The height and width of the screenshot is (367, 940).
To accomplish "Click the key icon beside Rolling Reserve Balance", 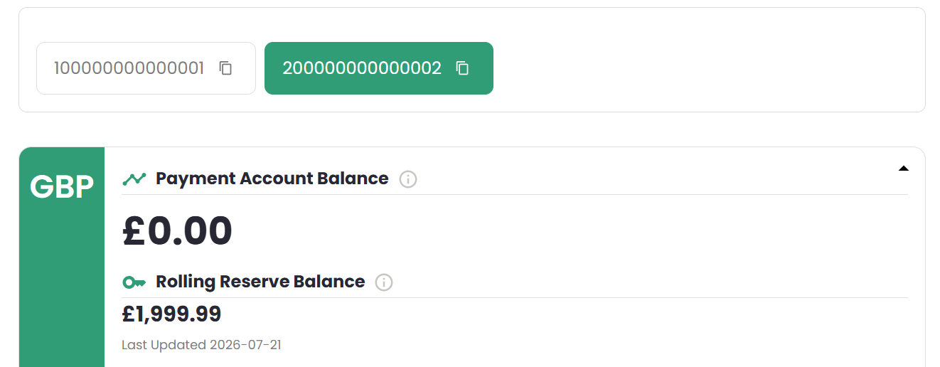I will click(134, 282).
